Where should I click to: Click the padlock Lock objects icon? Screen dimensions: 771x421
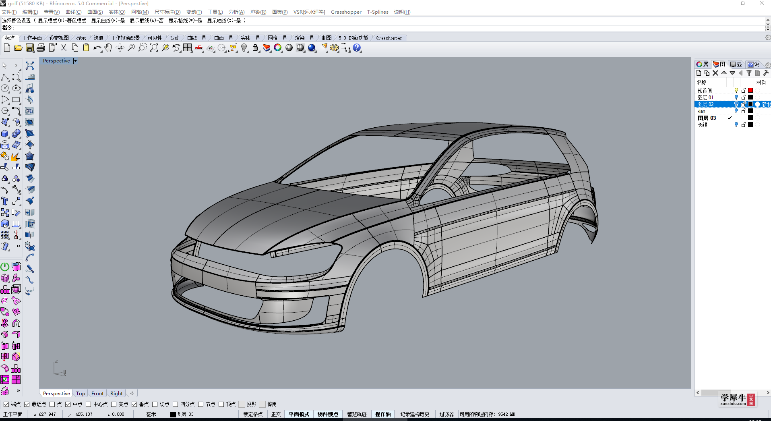tap(255, 48)
